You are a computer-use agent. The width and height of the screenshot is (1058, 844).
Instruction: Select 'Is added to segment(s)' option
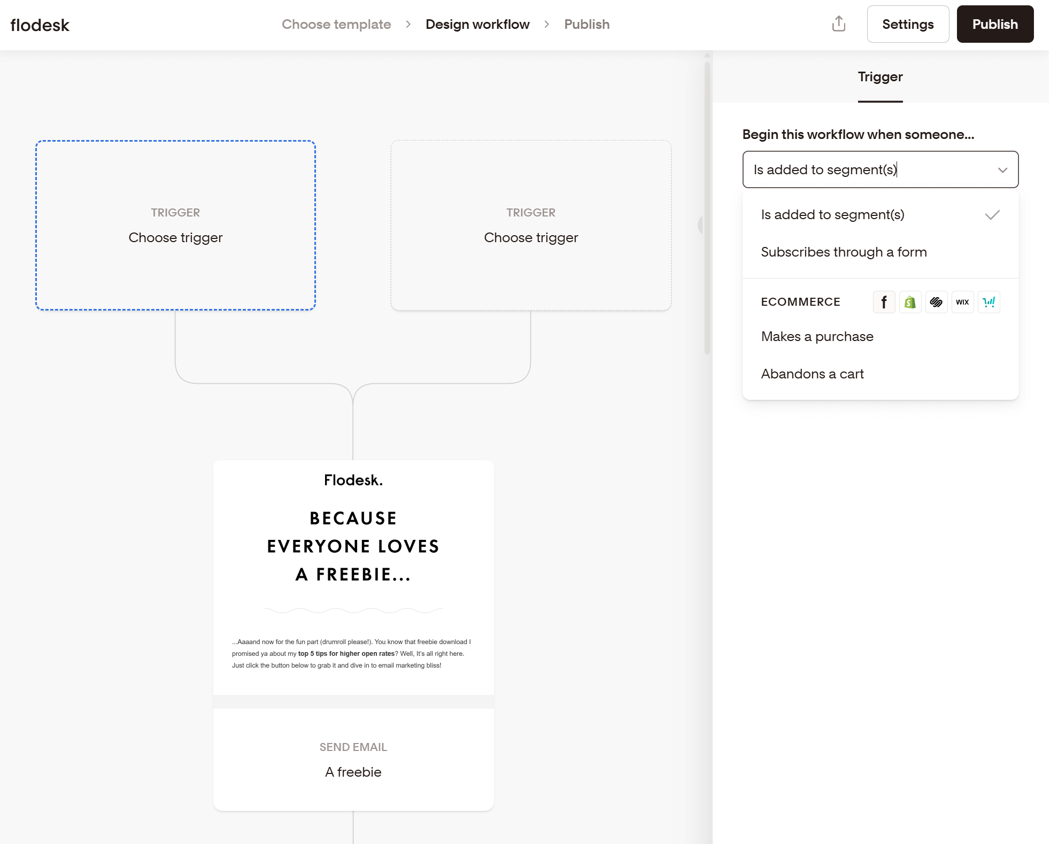tap(832, 215)
